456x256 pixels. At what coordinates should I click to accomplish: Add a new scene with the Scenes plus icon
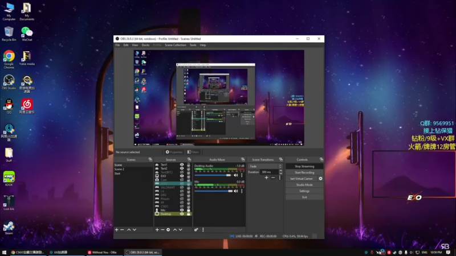pos(117,230)
